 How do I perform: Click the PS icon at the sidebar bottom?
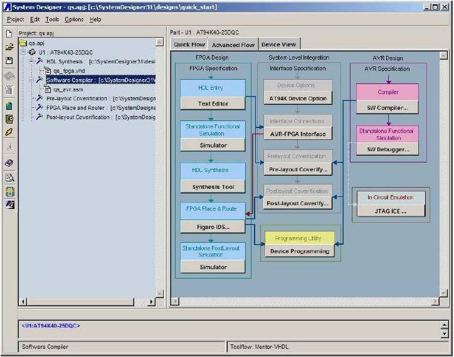(x=9, y=205)
